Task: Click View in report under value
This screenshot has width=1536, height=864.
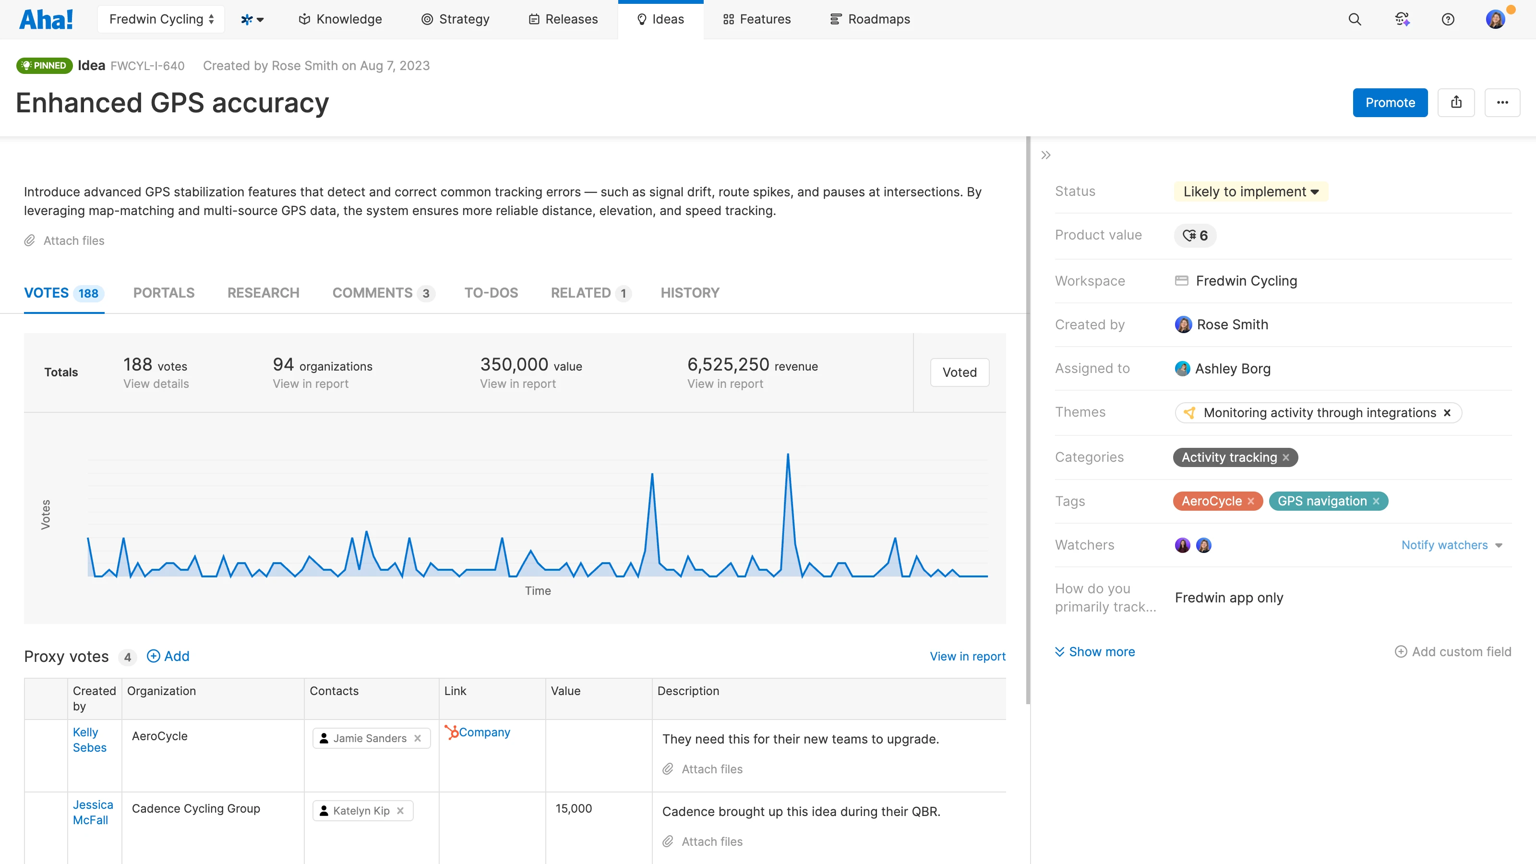Action: [x=518, y=384]
